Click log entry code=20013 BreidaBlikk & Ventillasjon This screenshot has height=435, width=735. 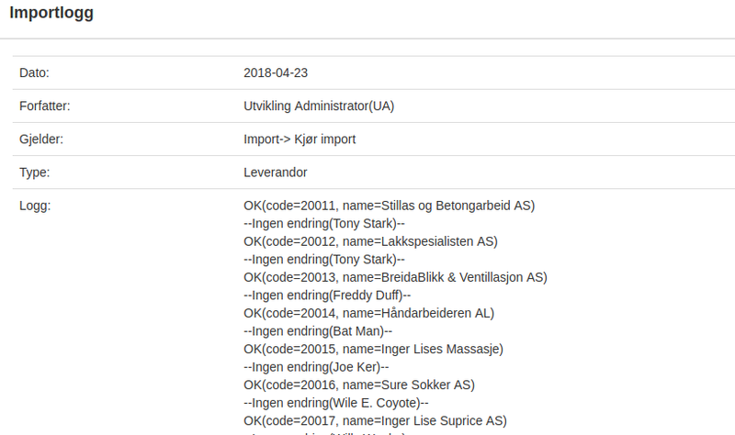tap(395, 278)
